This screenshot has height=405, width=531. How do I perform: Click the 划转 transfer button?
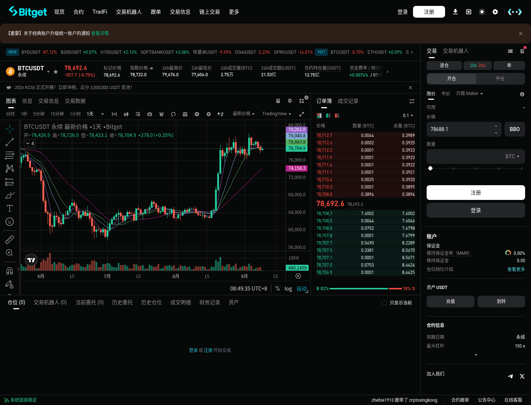tap(501, 301)
